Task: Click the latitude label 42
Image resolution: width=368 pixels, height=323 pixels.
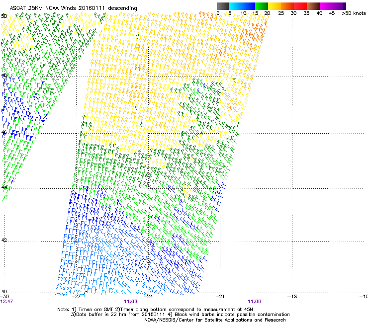Action: coord(4,240)
